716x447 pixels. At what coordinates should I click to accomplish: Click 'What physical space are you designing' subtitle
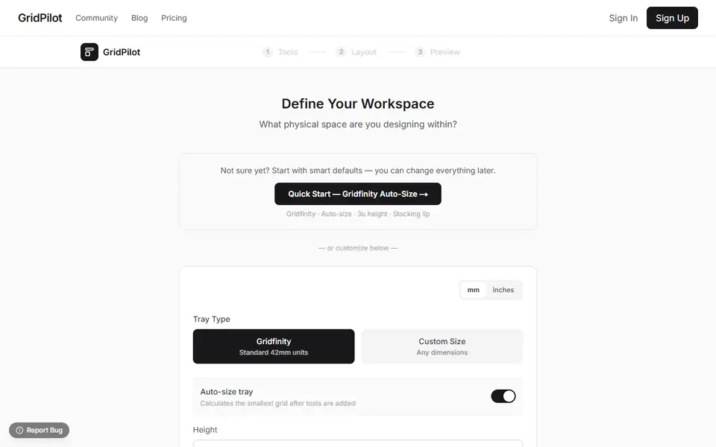(x=358, y=124)
